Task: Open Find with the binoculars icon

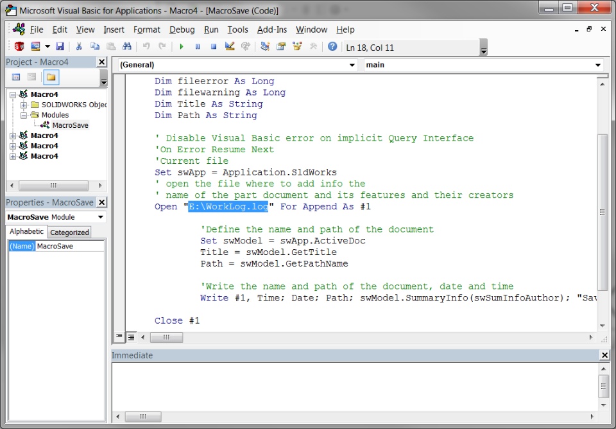Action: click(x=127, y=46)
